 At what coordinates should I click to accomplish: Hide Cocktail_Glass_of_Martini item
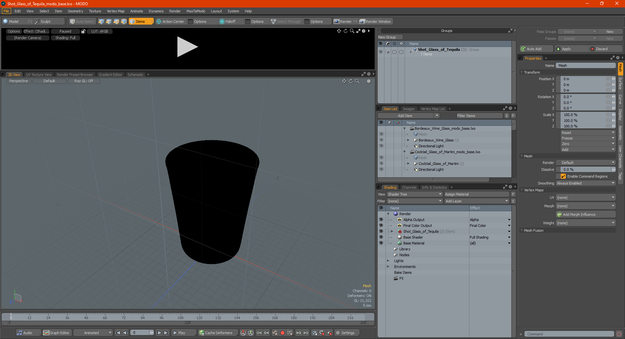[x=381, y=164]
